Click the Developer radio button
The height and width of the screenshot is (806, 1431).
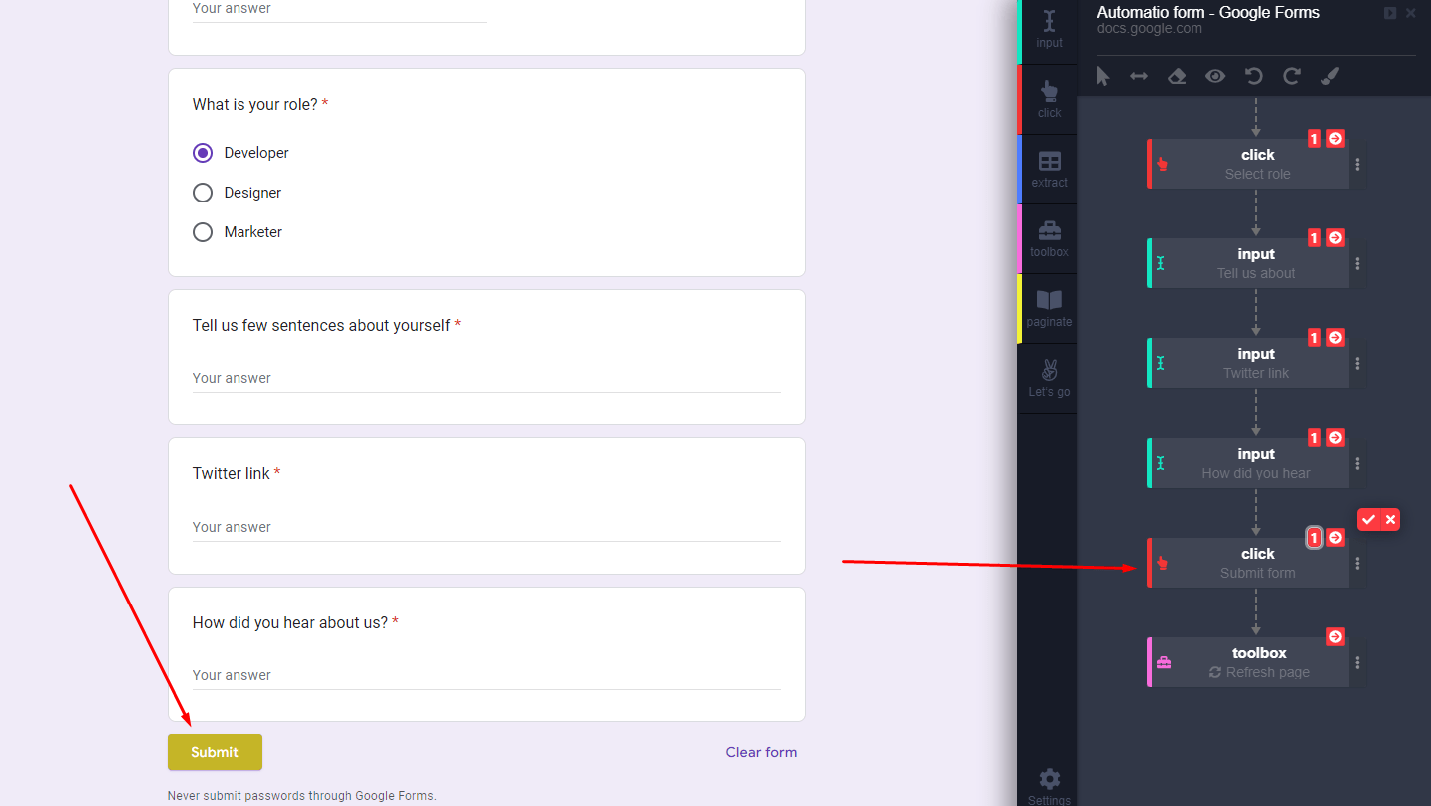pos(203,152)
